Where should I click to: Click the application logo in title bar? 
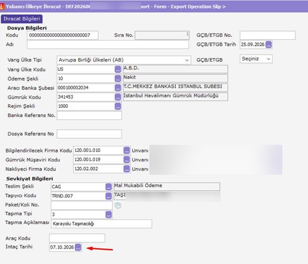pyautogui.click(x=2, y=7)
